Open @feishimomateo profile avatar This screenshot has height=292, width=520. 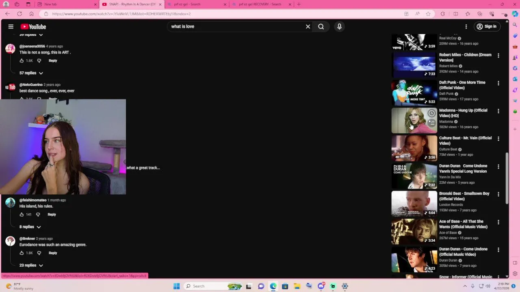click(10, 202)
